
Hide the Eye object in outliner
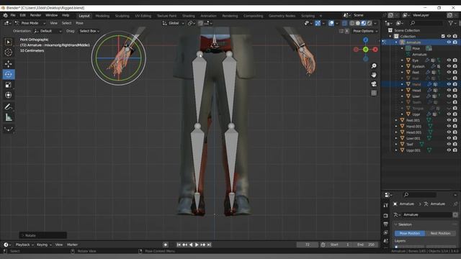tap(449, 60)
